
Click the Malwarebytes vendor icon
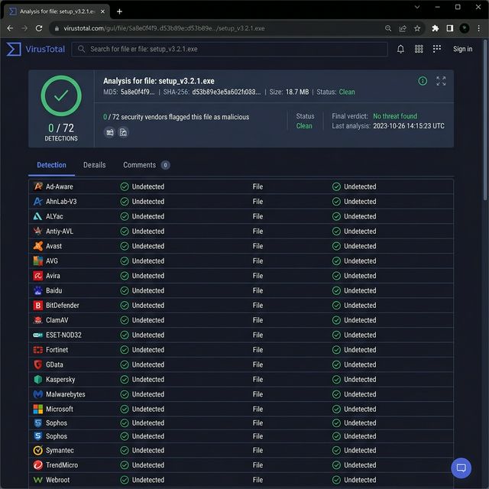(38, 394)
